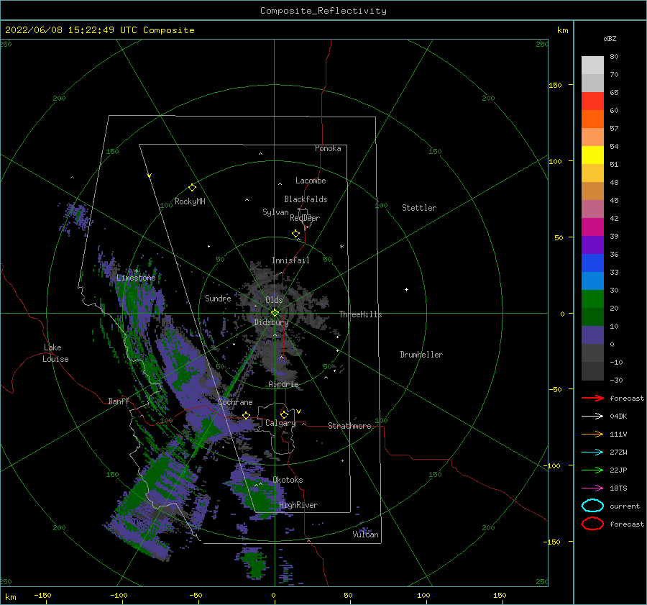
Task: Click the Sylvan town label
Action: (275, 212)
